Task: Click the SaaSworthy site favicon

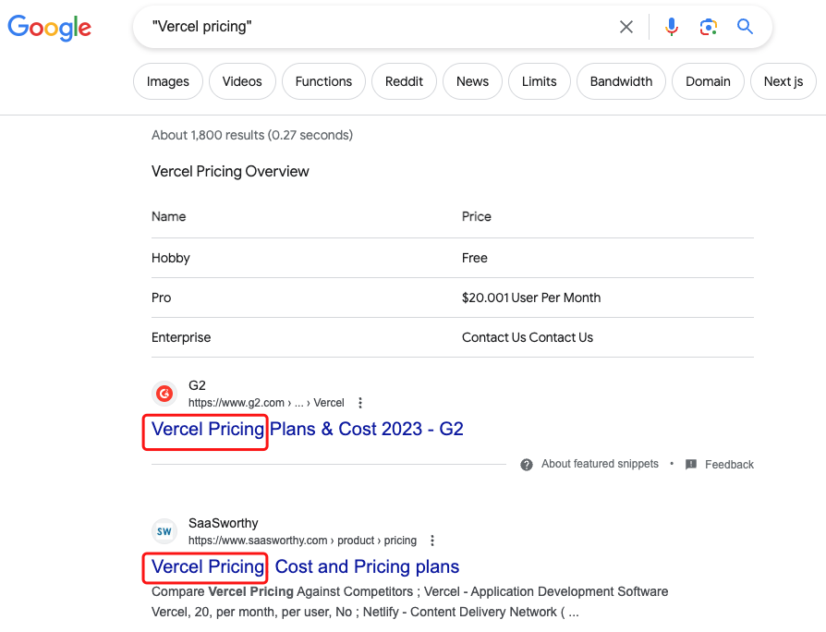Action: [x=164, y=531]
